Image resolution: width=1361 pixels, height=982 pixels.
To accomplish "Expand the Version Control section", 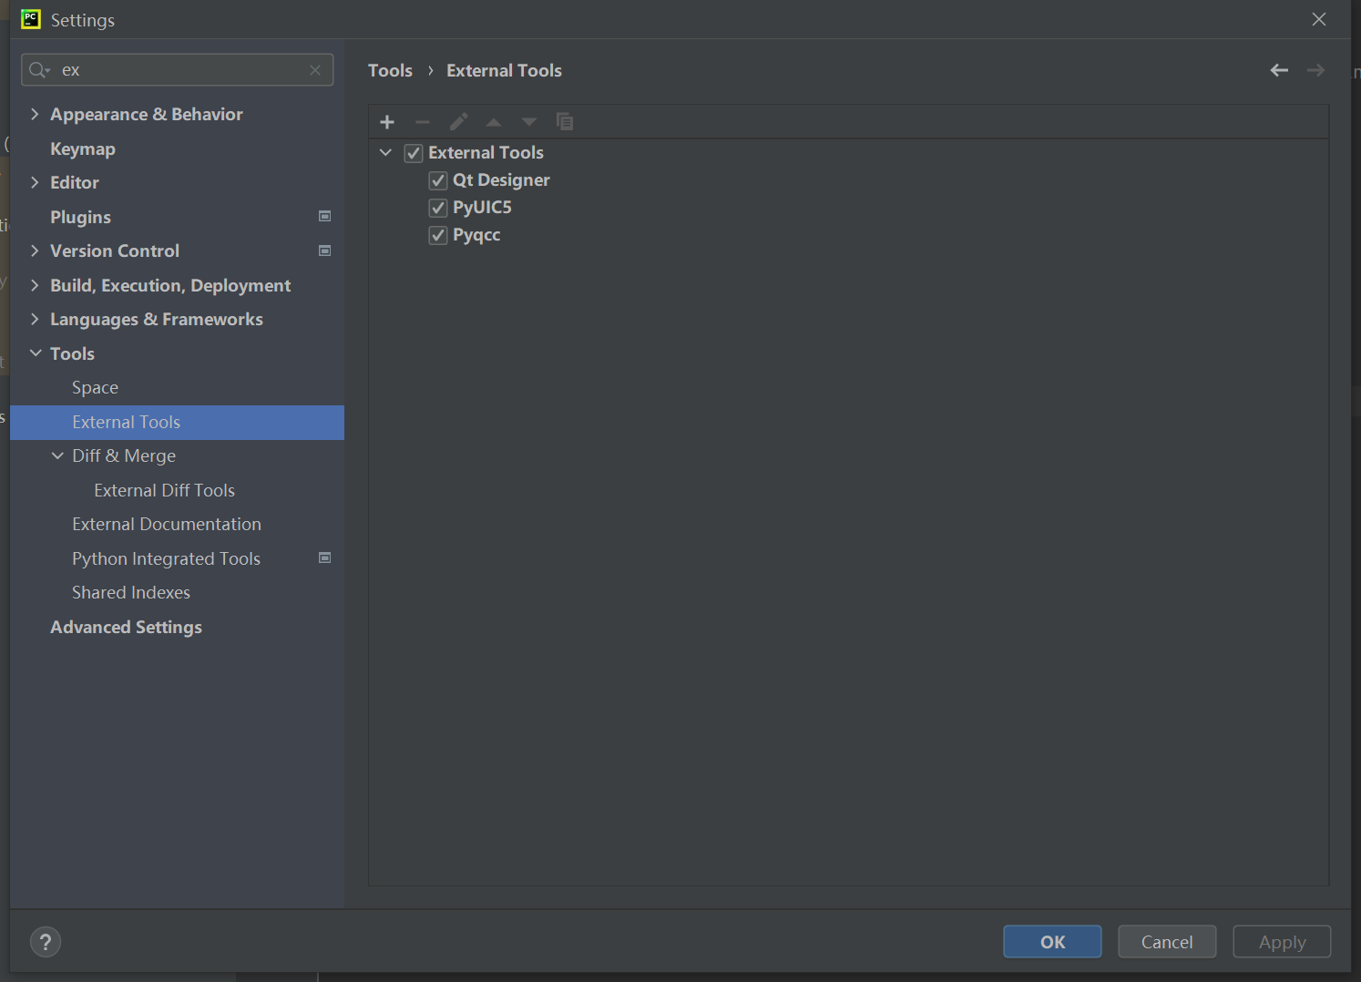I will (35, 251).
